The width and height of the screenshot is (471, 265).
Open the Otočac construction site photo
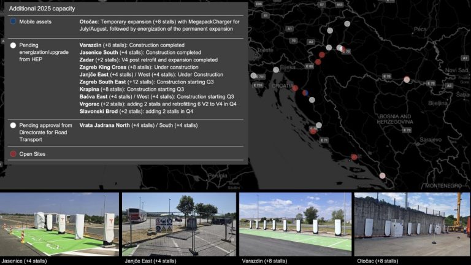point(412,224)
